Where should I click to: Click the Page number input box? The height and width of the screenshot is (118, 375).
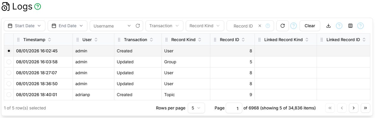coord(234,108)
